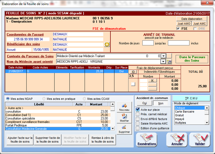Click the social security number field

tap(28, 39)
